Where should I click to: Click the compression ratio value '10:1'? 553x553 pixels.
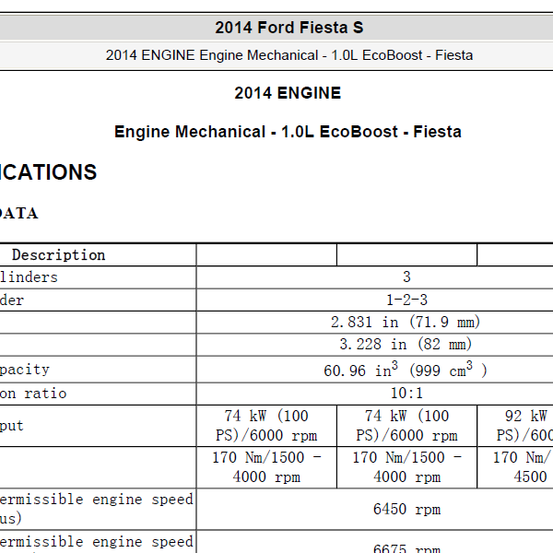click(x=406, y=394)
